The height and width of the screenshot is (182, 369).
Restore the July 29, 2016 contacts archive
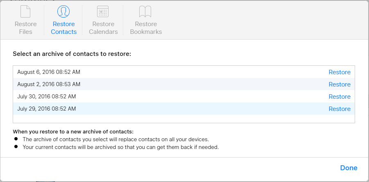[x=339, y=109]
